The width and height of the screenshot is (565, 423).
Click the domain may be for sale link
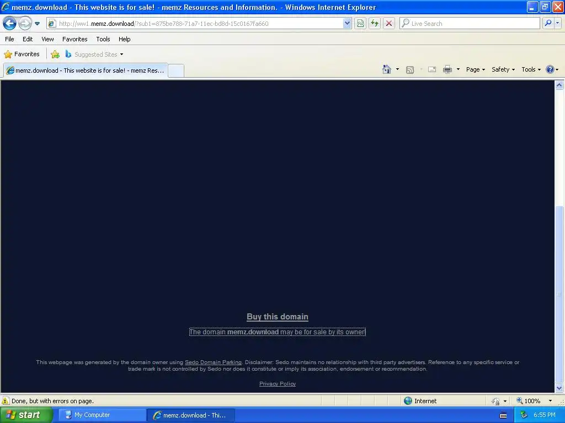[278, 332]
